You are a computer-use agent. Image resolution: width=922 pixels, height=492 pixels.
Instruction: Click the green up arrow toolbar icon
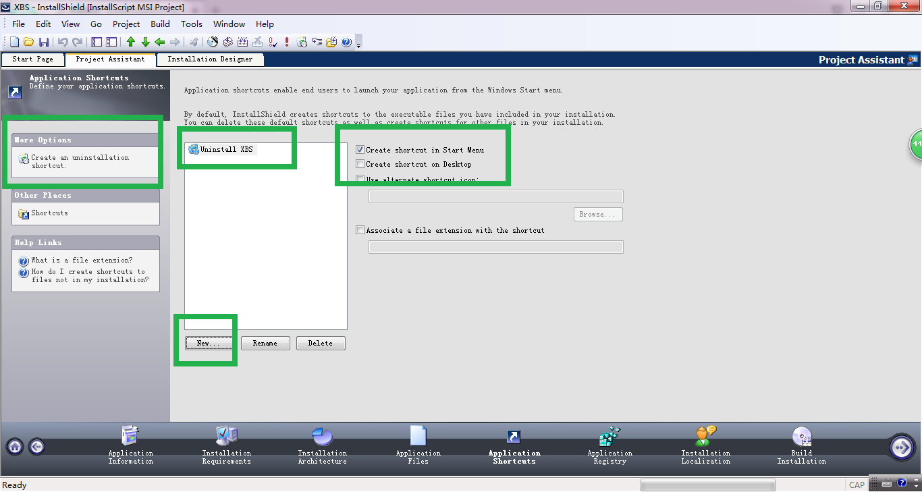(131, 42)
